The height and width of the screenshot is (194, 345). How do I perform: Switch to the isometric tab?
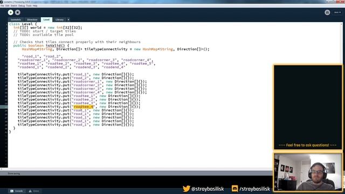(16, 19)
